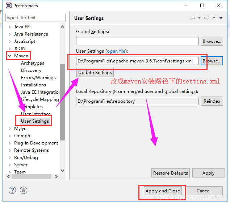Expand the Plug-in Development node

10,143
